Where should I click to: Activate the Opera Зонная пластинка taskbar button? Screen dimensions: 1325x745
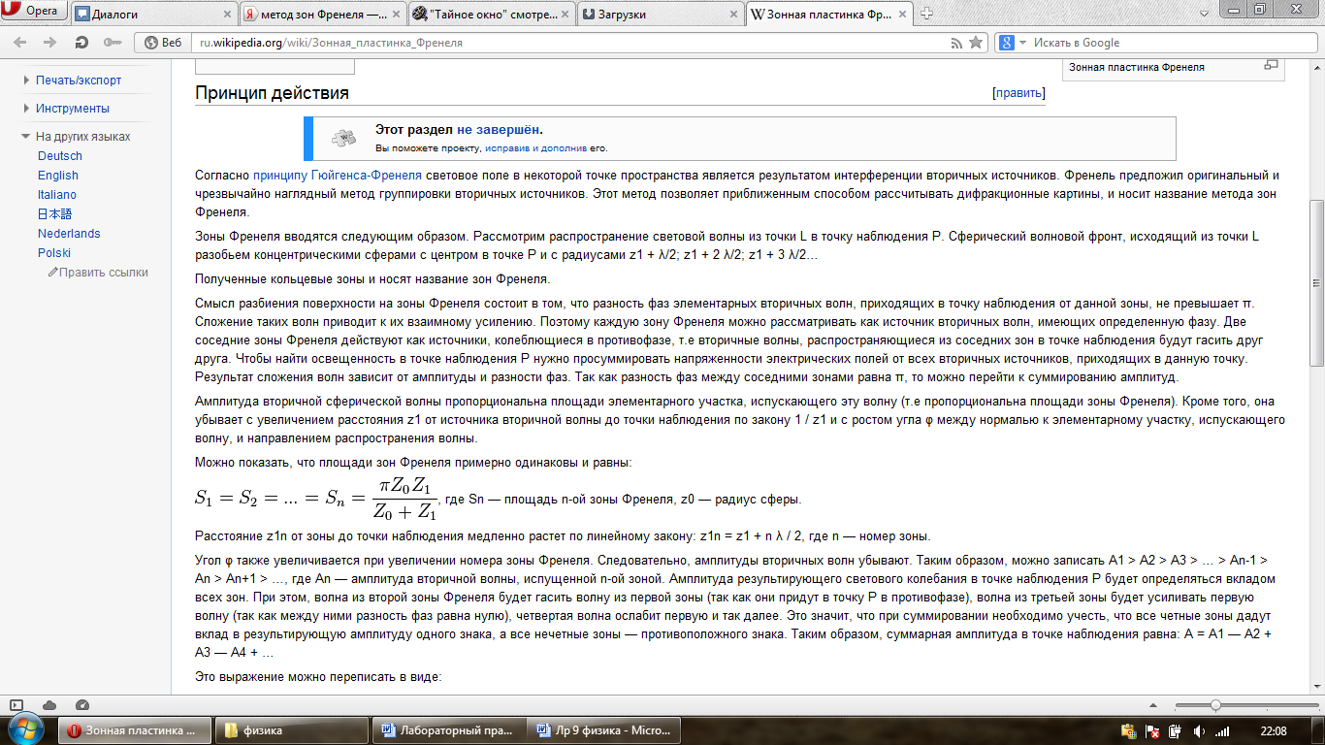tap(137, 730)
